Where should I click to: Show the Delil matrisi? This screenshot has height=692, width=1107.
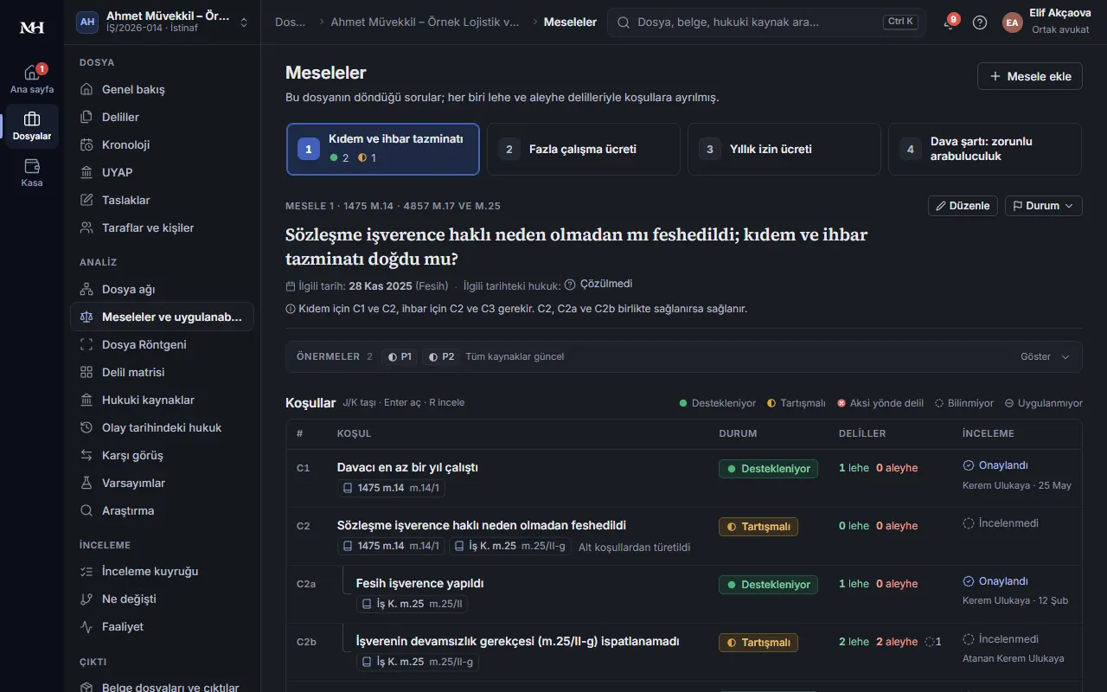(162, 372)
